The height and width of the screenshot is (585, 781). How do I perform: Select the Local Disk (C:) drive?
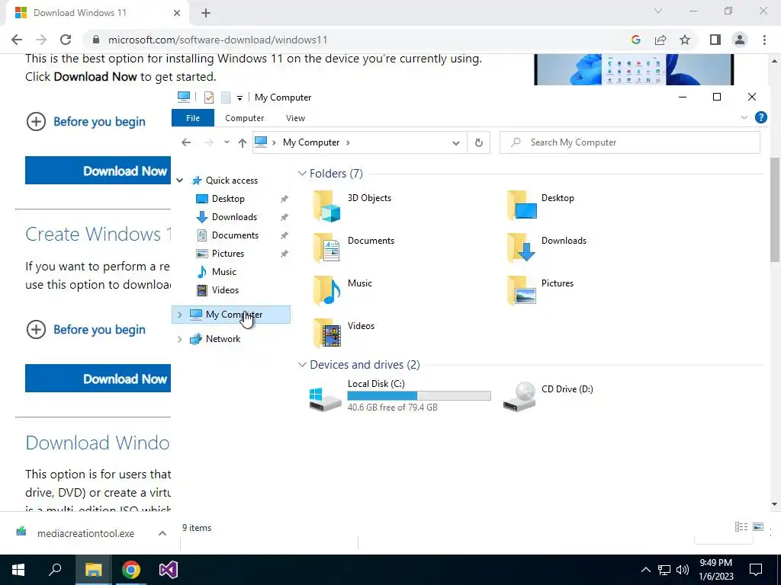(x=400, y=395)
